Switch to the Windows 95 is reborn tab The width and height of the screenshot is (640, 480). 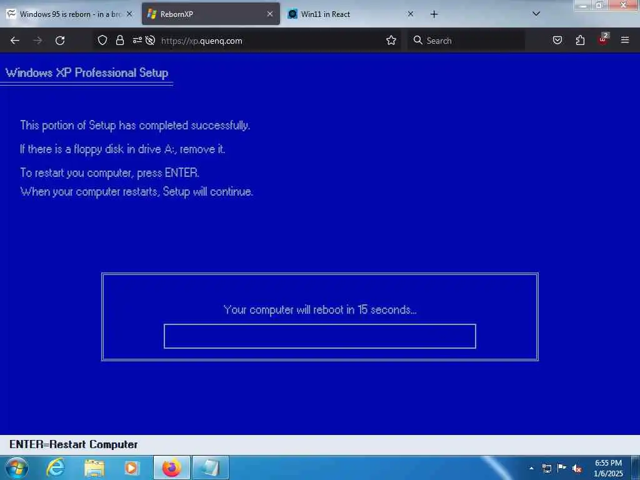coord(70,14)
